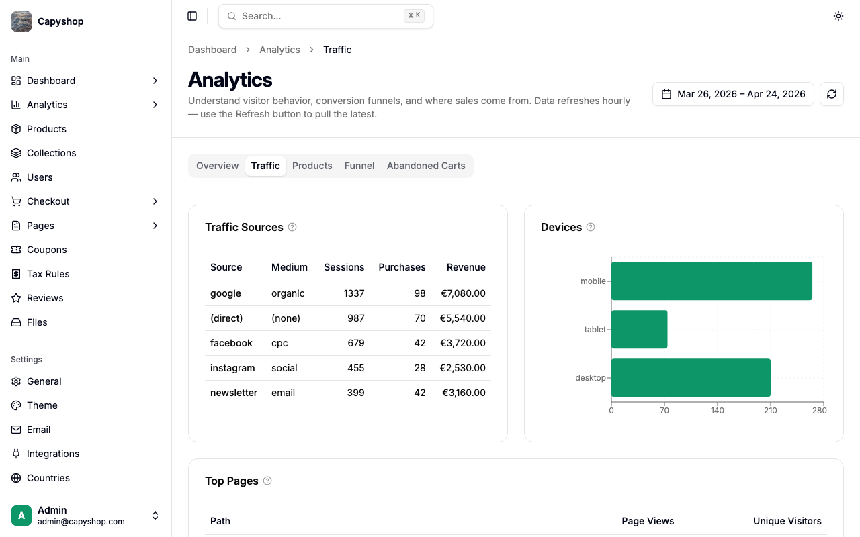Toggle the sidebar panel icon
Screen dimensions: 860x537
tap(192, 16)
